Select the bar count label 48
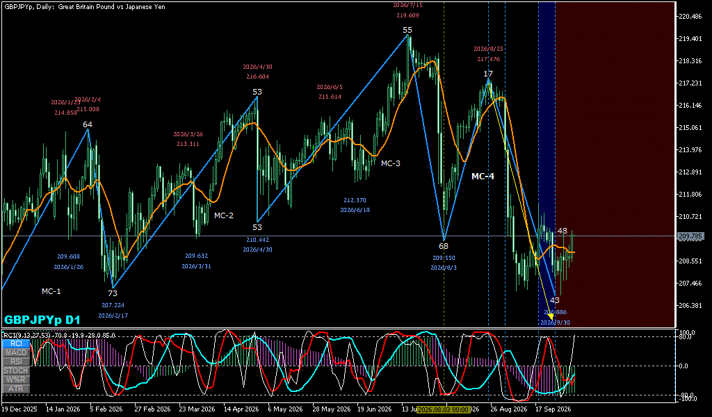 tap(562, 231)
